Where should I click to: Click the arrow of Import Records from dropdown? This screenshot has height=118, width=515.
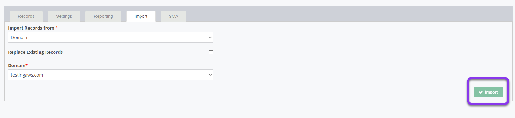[210, 38]
